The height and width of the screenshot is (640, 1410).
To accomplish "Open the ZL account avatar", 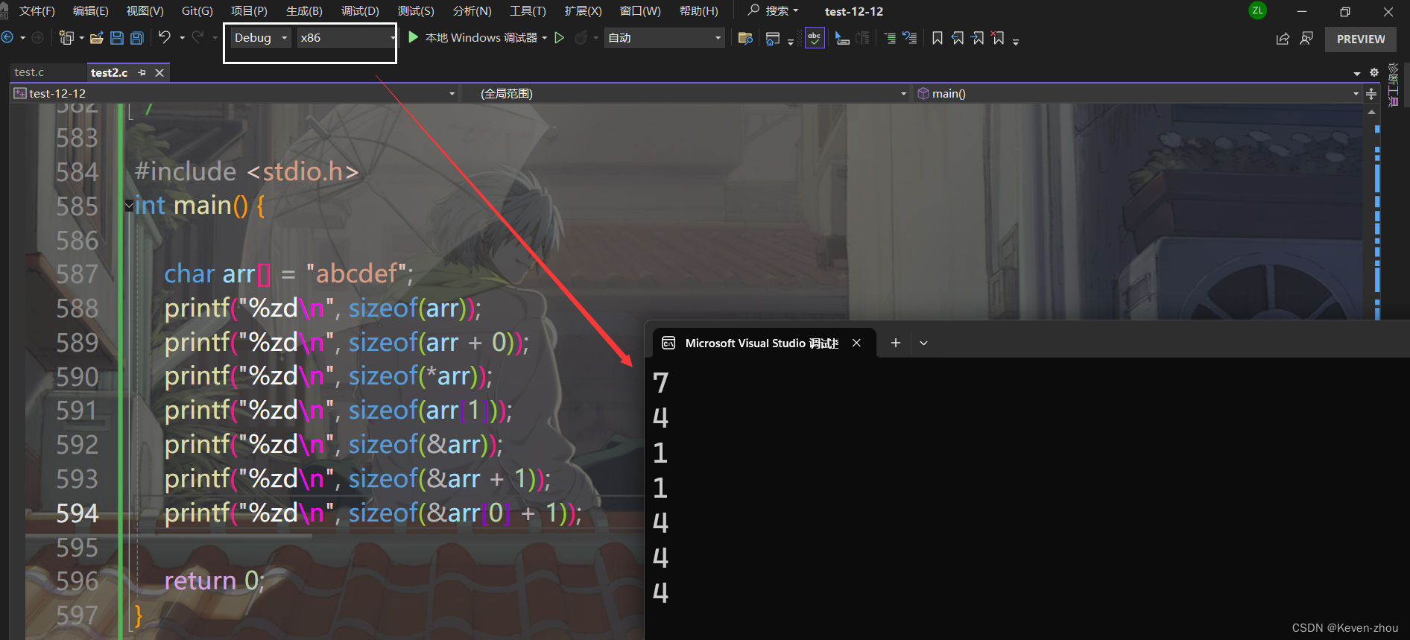I will [1258, 10].
